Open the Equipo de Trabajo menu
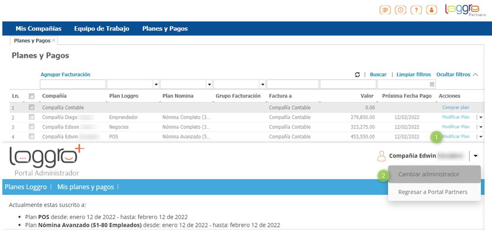Image resolution: width=492 pixels, height=230 pixels. point(101,29)
